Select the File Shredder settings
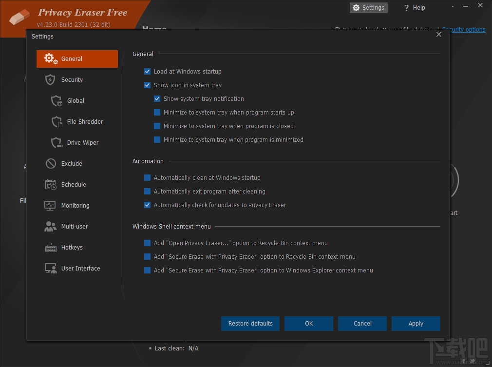The image size is (492, 367). coord(77,122)
